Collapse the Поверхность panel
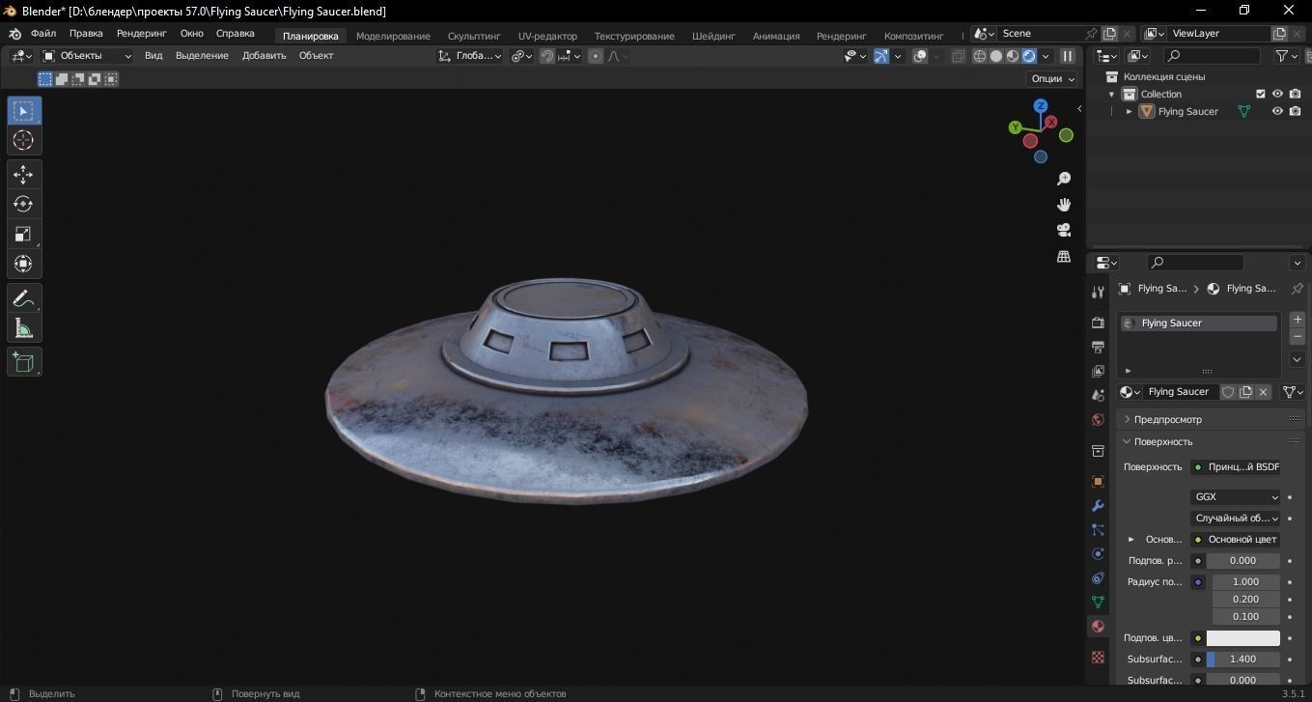The height and width of the screenshot is (702, 1312). pos(1211,441)
